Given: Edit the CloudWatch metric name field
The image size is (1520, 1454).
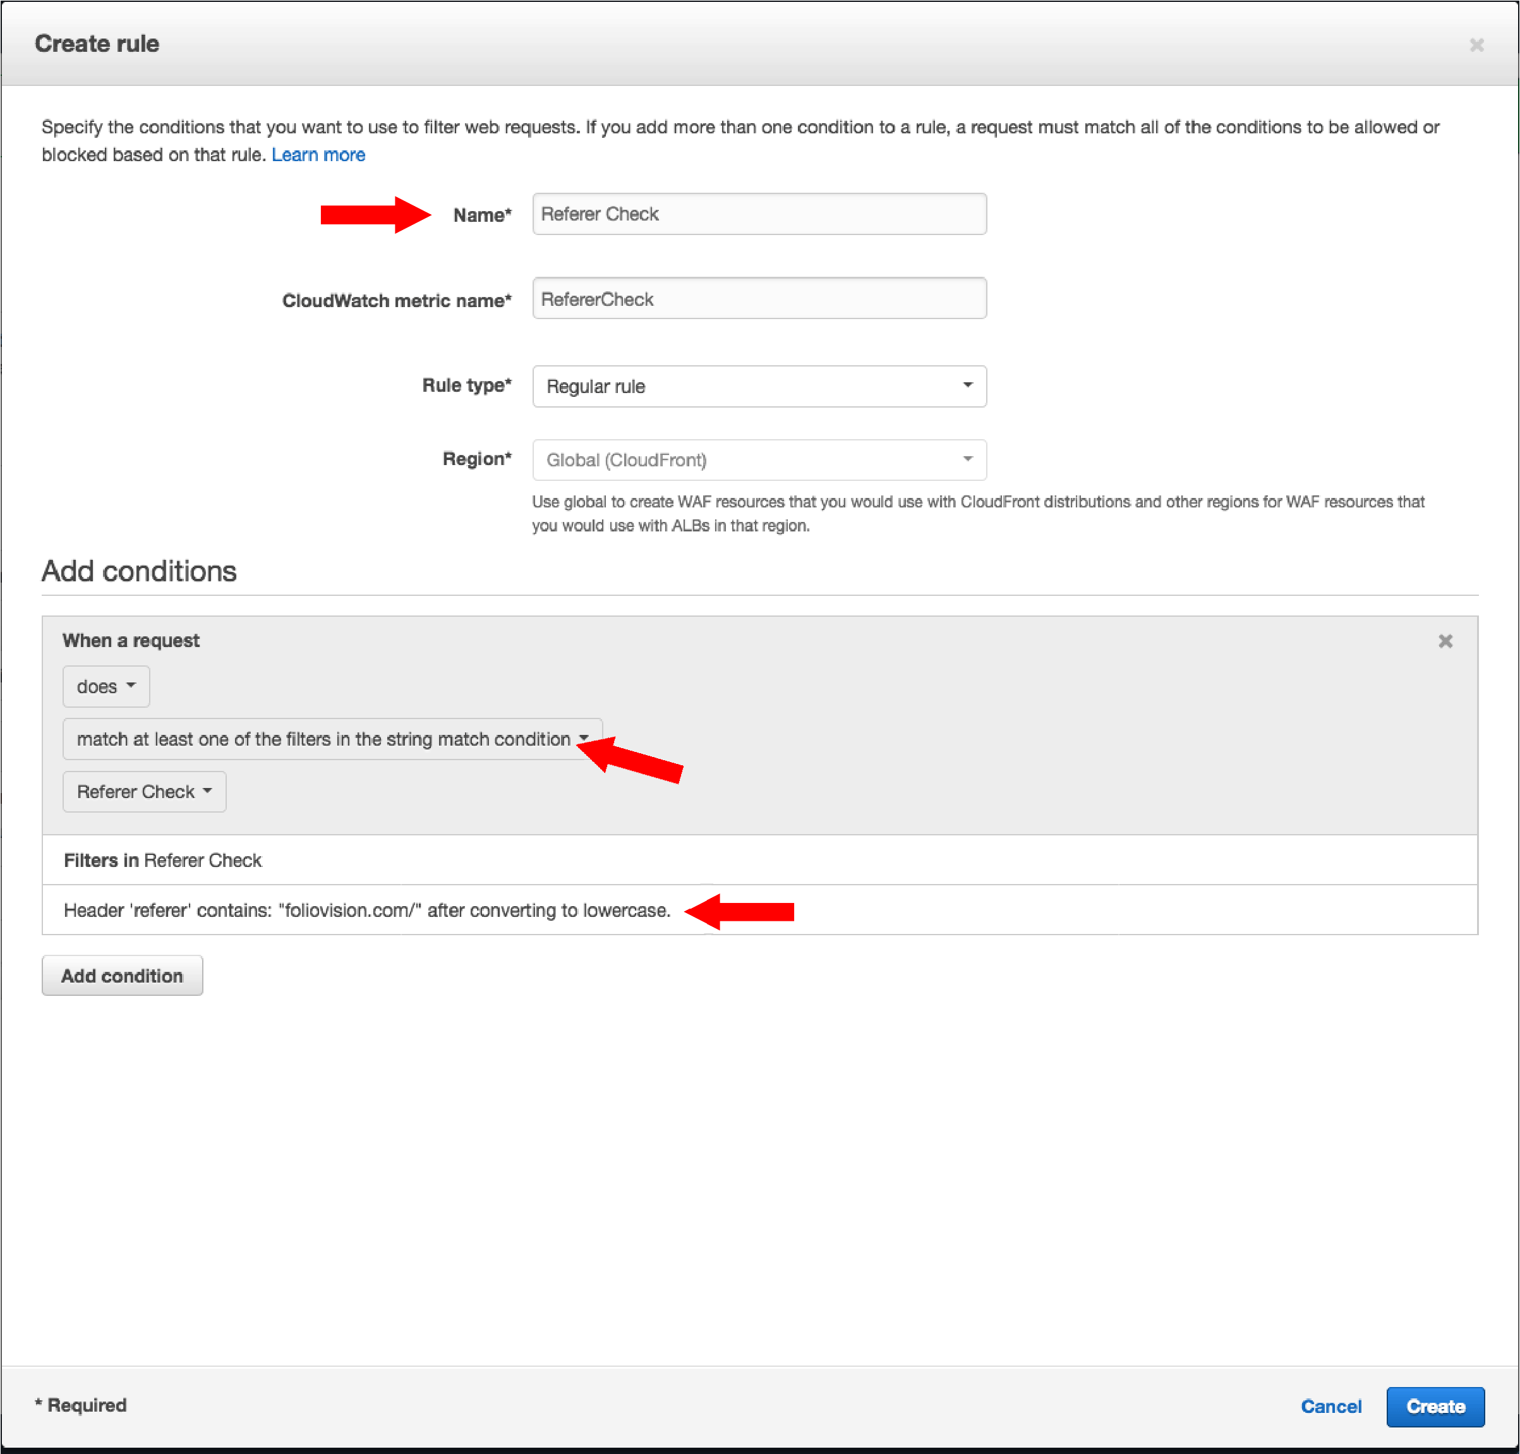Looking at the screenshot, I should (759, 298).
